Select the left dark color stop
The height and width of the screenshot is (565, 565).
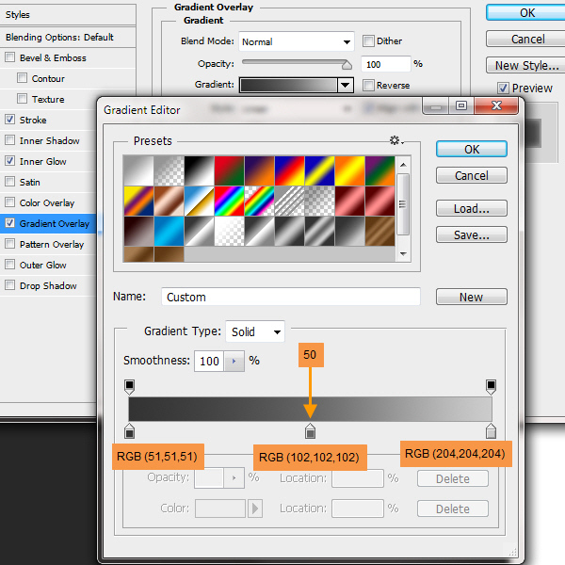click(x=130, y=431)
